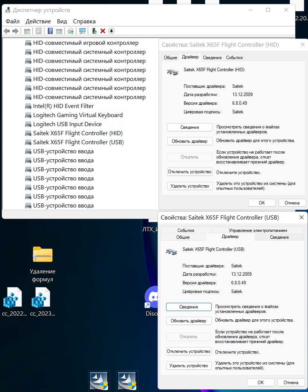Close the Saitek X65F (USB) properties dialog
Viewport: 308px width, 392px height.
(302, 217)
